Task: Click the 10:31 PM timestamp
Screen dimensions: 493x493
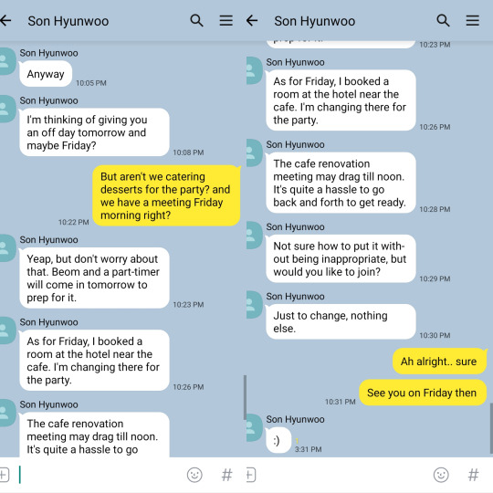Action: [341, 402]
